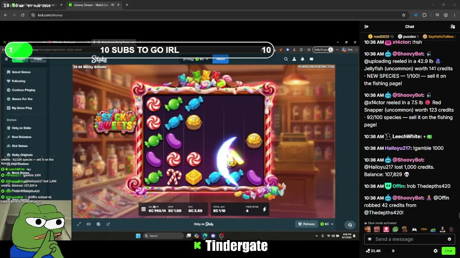Open the browser extensions puzzle icon
460x258 pixels.
click(x=424, y=15)
